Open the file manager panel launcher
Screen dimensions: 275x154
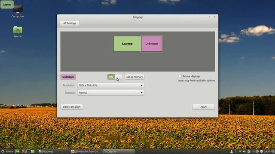click(33, 151)
